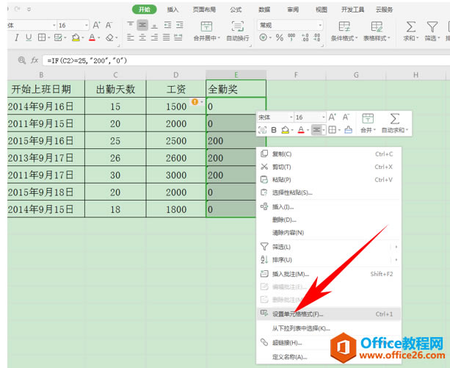The width and height of the screenshot is (450, 368).
Task: Toggle underline formatting in the ribbon
Action: 29,37
